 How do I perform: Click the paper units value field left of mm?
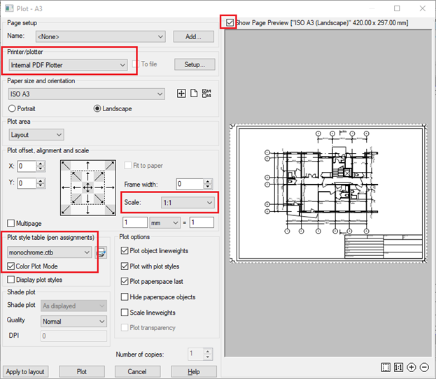point(135,222)
